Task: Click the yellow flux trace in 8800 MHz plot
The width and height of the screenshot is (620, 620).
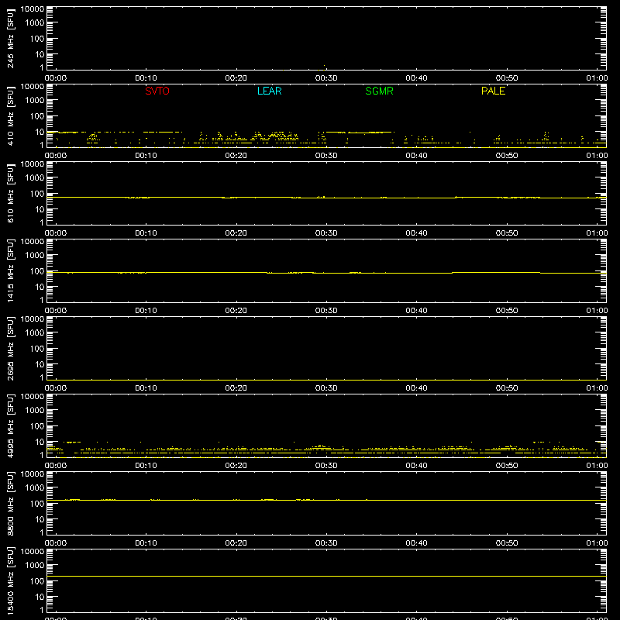Action: click(326, 500)
